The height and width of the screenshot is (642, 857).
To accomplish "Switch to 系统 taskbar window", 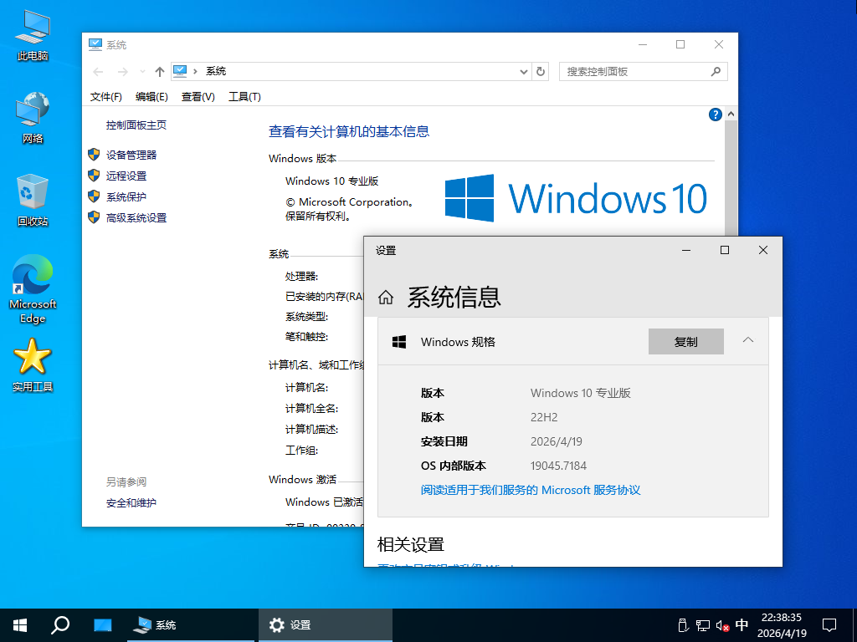I will point(191,625).
